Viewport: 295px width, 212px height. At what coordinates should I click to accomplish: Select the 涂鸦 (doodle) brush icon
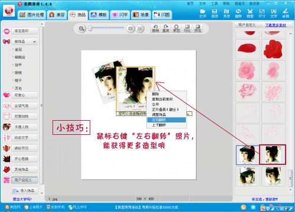point(286,13)
